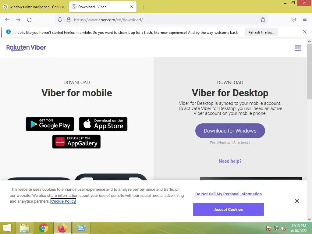Screen dimensions: 312x234
Task: Click Refresh Firefox button
Action: (261, 32)
